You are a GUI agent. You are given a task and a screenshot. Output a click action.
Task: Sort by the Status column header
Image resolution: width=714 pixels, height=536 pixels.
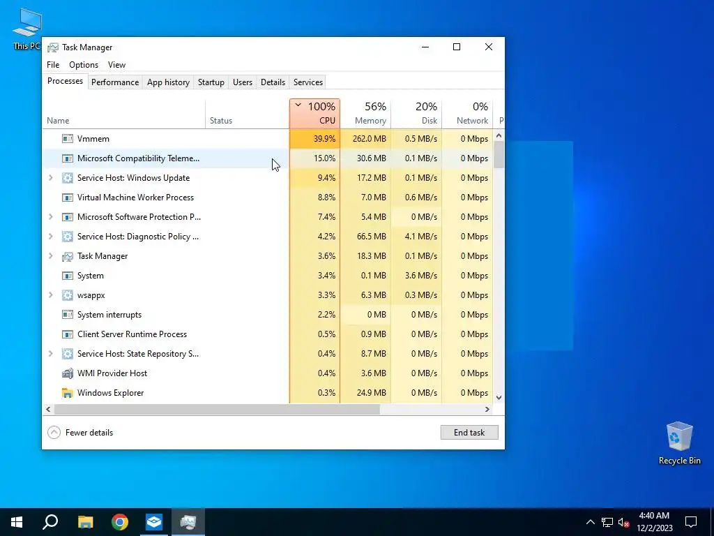click(248, 114)
